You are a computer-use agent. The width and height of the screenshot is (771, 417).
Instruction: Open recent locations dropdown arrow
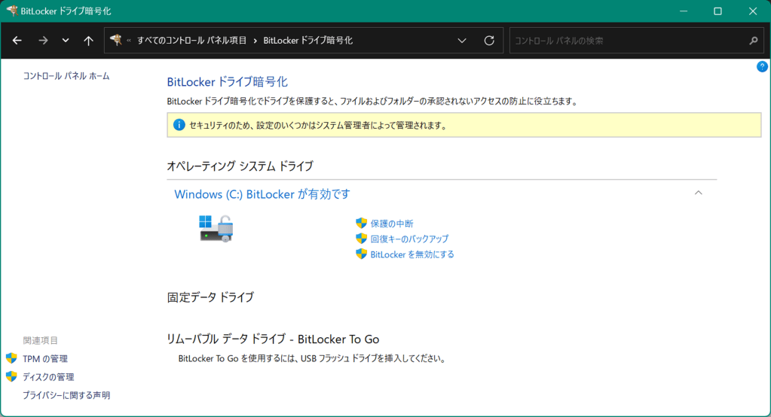(x=66, y=41)
